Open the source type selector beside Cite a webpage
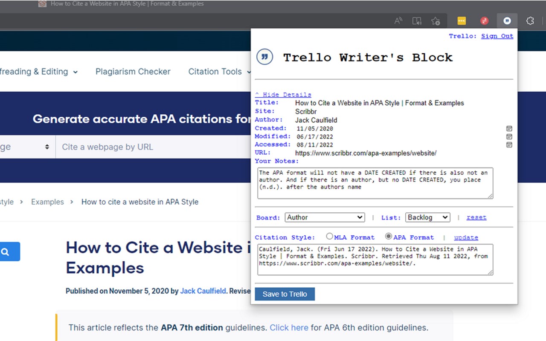The width and height of the screenshot is (546, 341). tap(27, 147)
